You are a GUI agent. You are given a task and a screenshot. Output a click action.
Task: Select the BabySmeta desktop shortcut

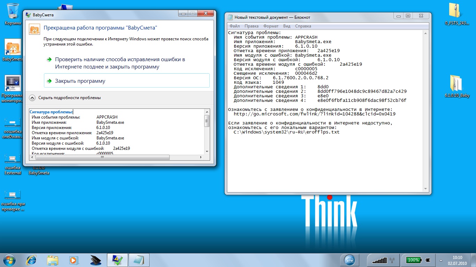click(x=13, y=50)
